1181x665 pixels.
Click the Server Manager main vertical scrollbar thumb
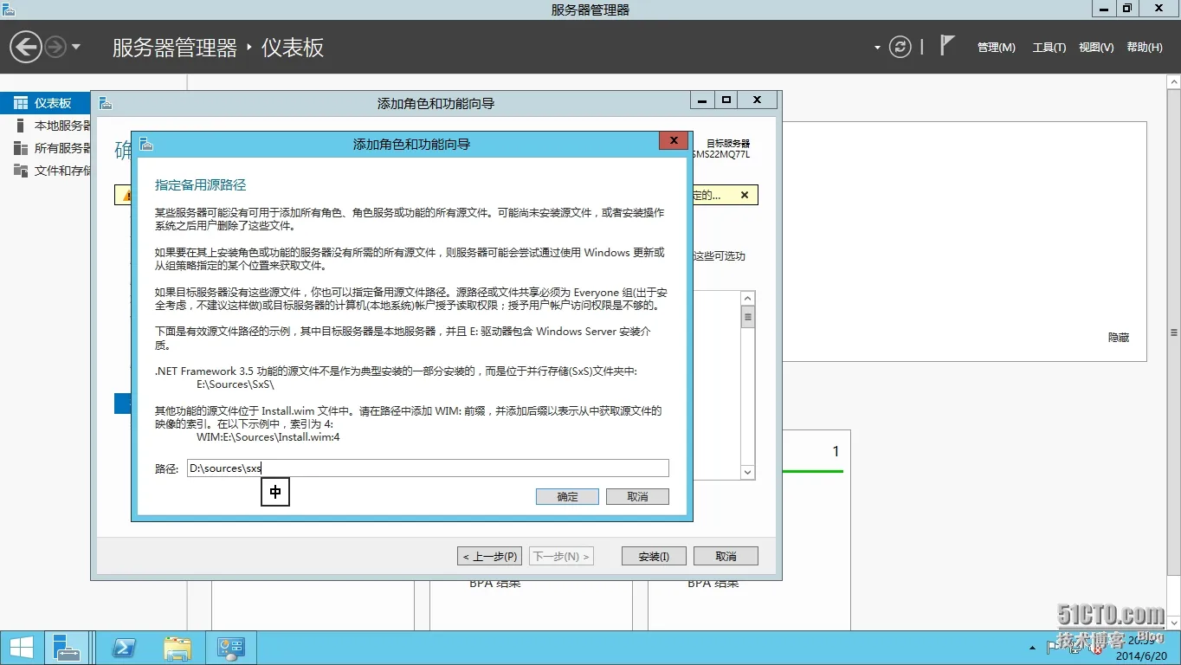pos(1174,333)
